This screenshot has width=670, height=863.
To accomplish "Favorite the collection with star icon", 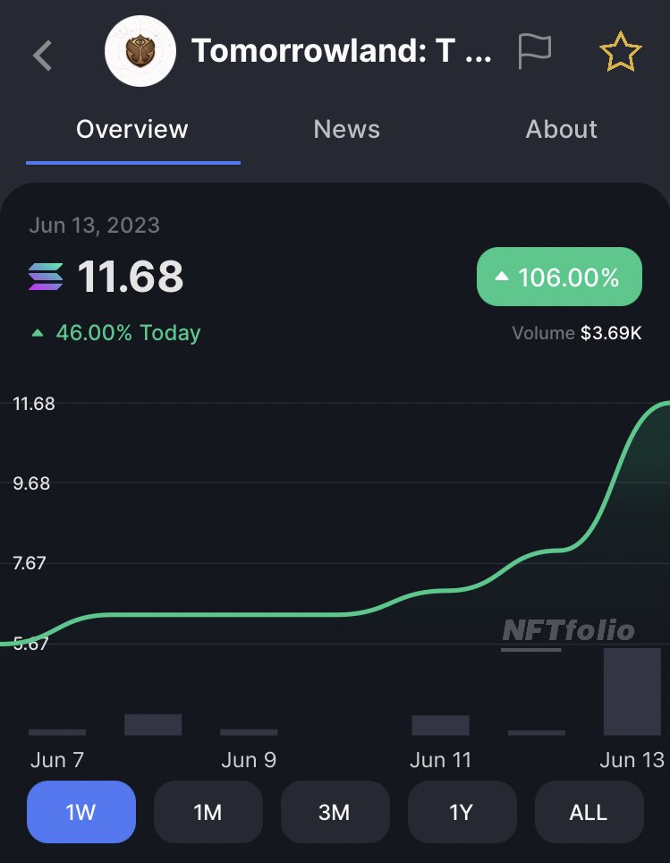I will tap(620, 52).
